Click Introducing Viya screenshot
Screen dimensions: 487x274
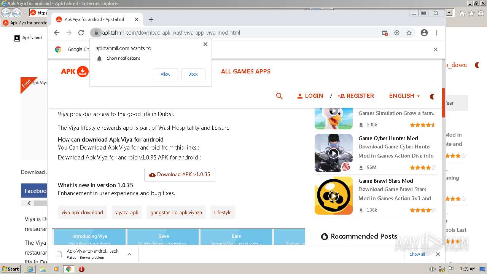click(x=90, y=237)
